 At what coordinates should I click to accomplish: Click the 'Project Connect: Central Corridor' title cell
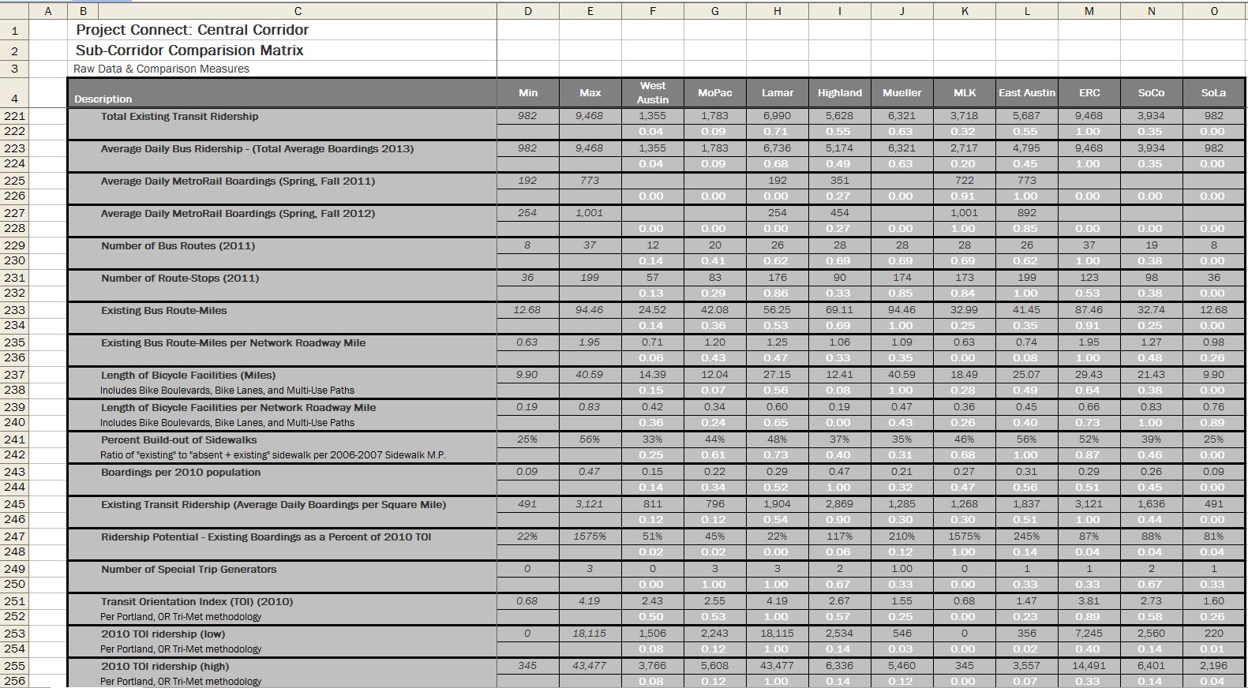pos(192,30)
